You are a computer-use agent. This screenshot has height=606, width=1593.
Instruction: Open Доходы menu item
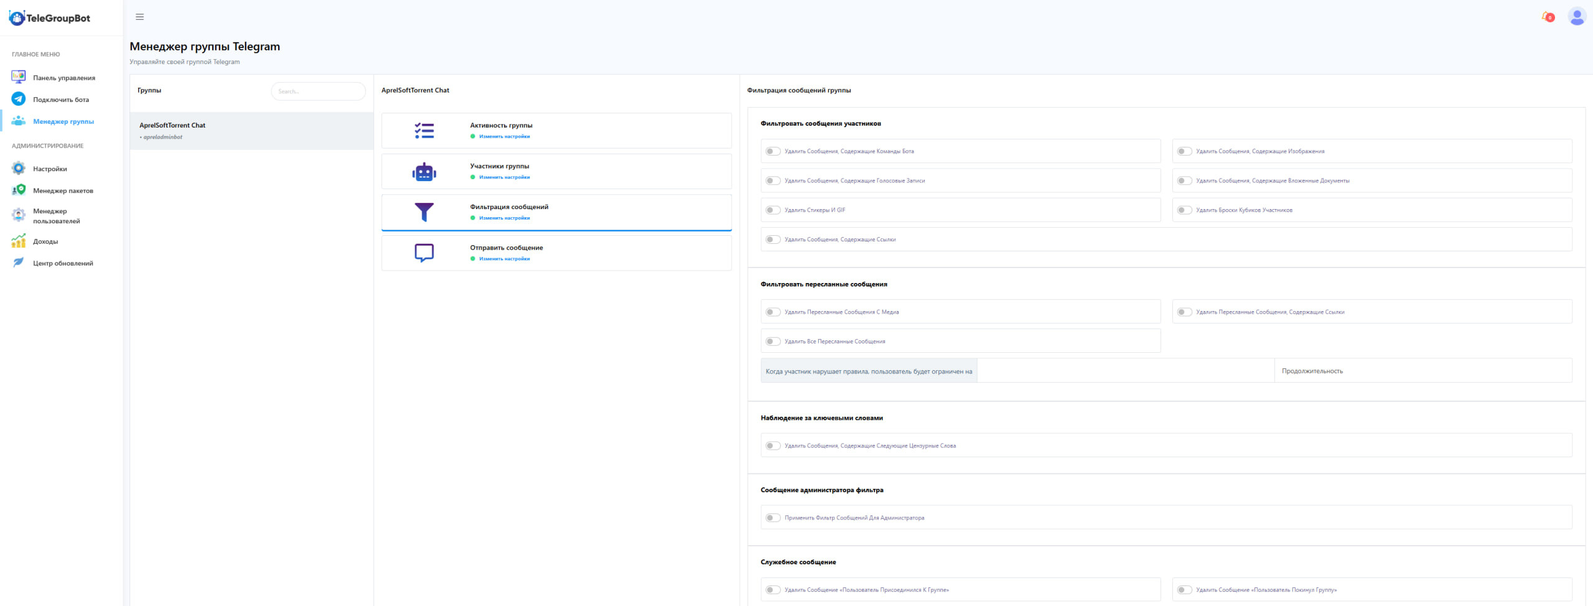[x=45, y=241]
